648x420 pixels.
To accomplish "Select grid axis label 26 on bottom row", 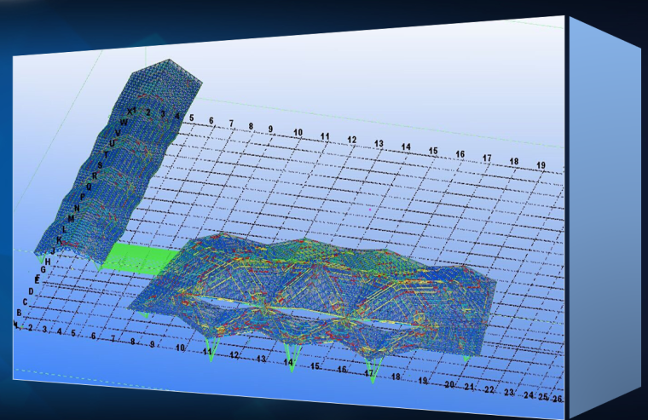I will (x=558, y=399).
